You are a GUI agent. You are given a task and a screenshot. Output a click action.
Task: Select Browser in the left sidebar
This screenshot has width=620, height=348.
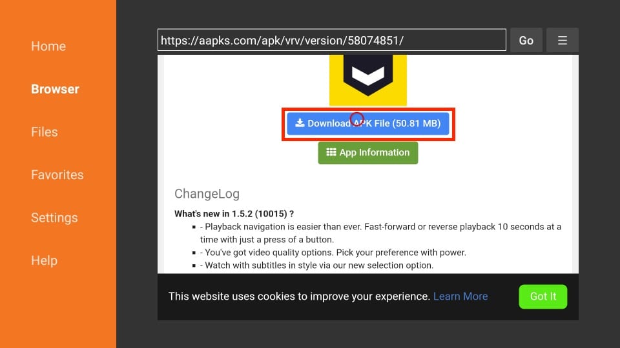pos(55,89)
